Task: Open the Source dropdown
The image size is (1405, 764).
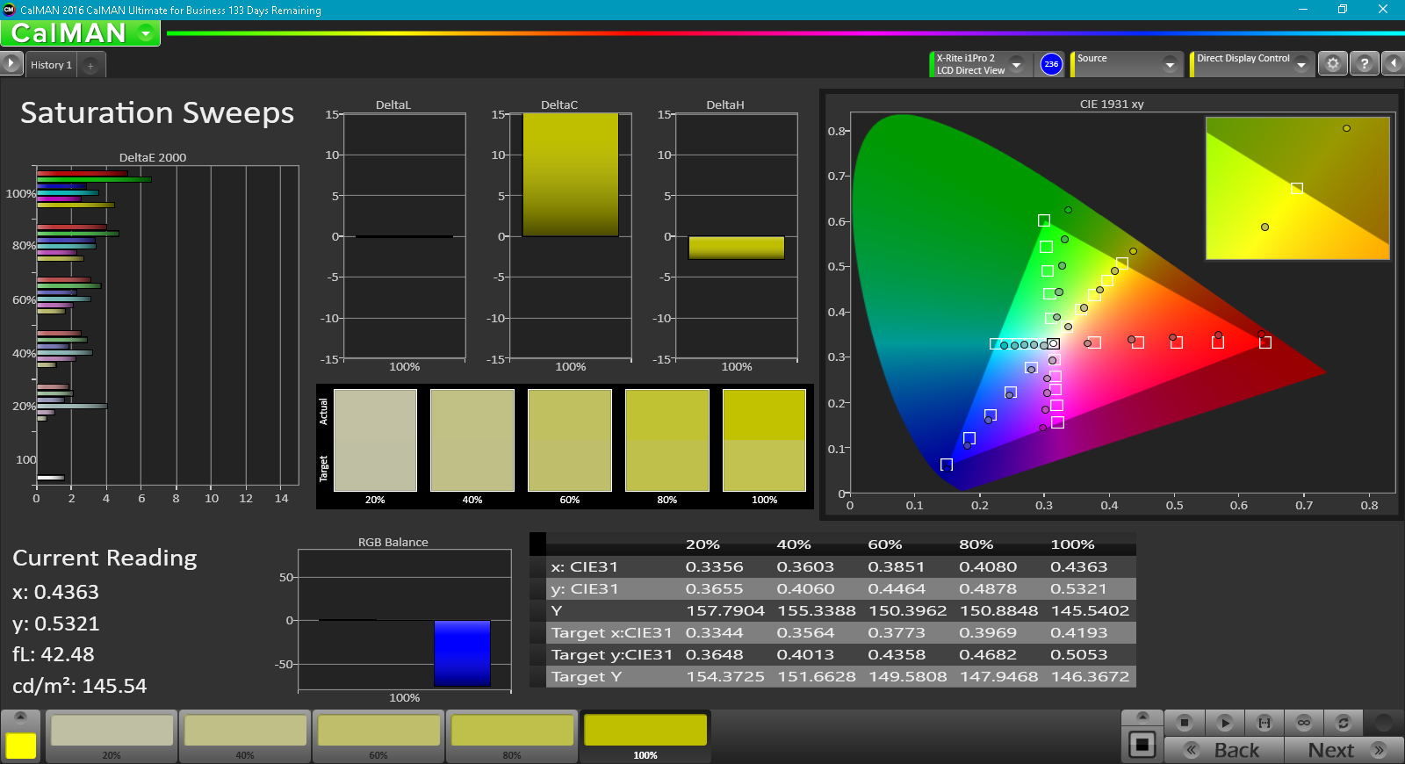Action: pyautogui.click(x=1169, y=65)
